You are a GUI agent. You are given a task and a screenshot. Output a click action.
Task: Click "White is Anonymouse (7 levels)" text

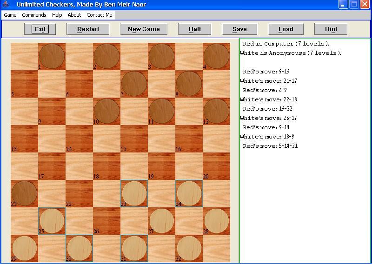(x=291, y=53)
